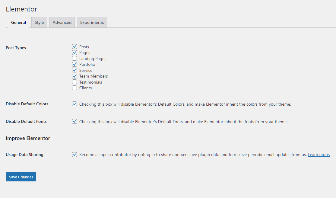Toggle the Service checkbox
The image size is (336, 198).
pos(74,70)
